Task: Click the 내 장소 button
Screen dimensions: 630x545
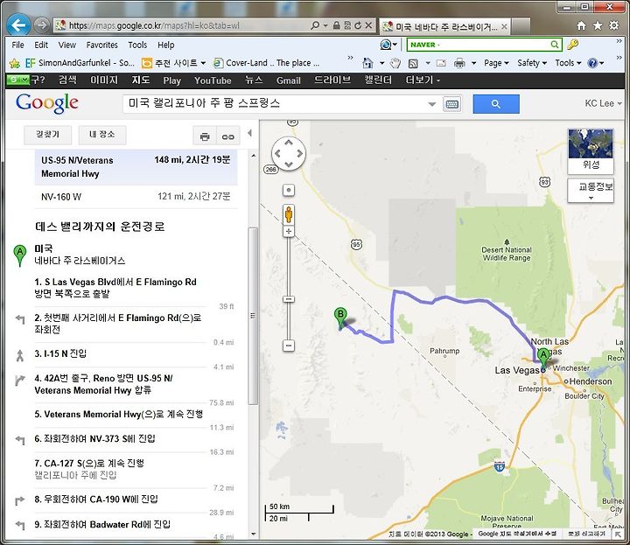Action: [x=102, y=135]
